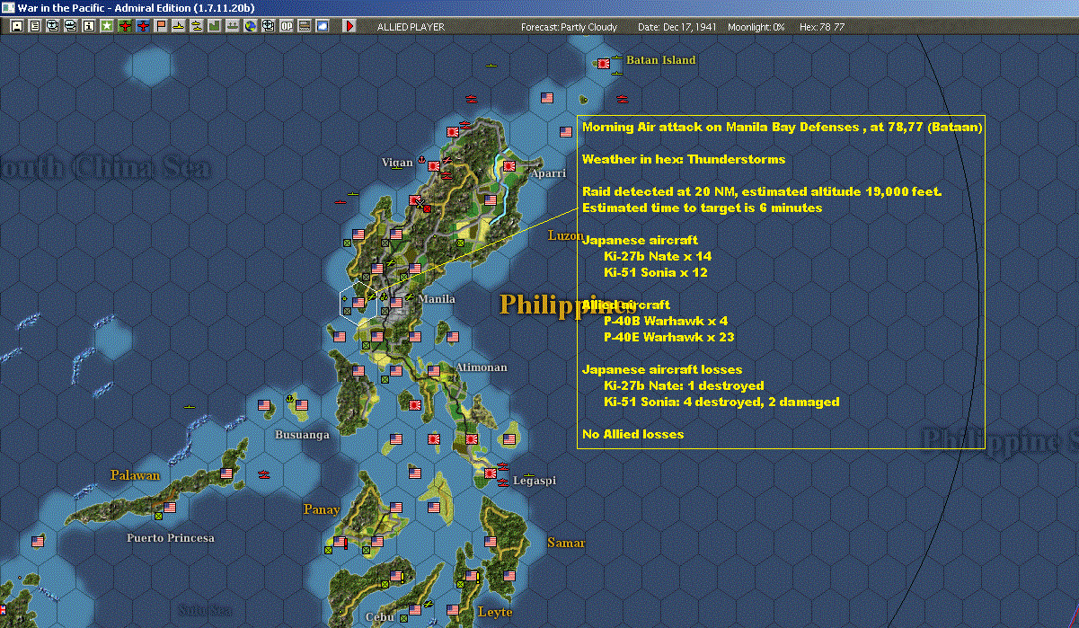This screenshot has width=1079, height=628.
Task: Click the Forecast: Partly Cloudy text
Action: (570, 27)
